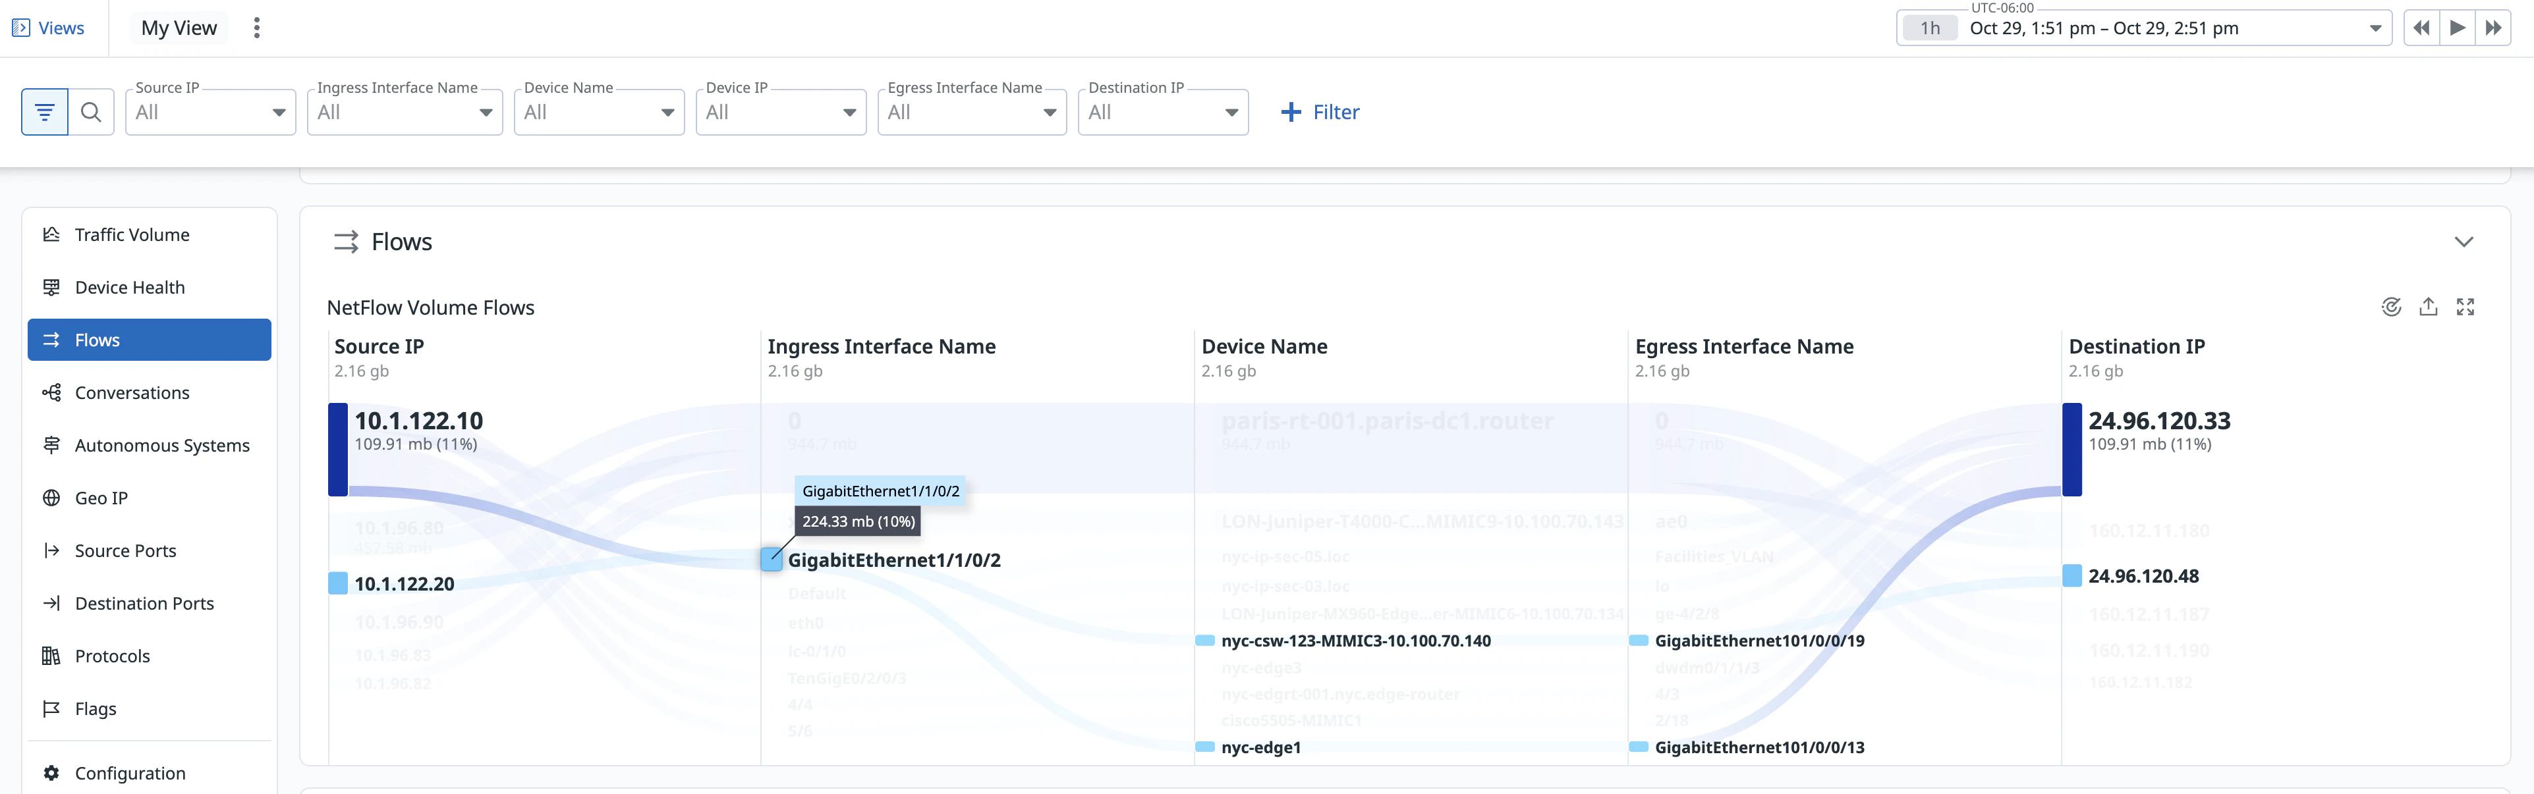Expand the chart to fullscreen
The image size is (2534, 794).
2465,307
